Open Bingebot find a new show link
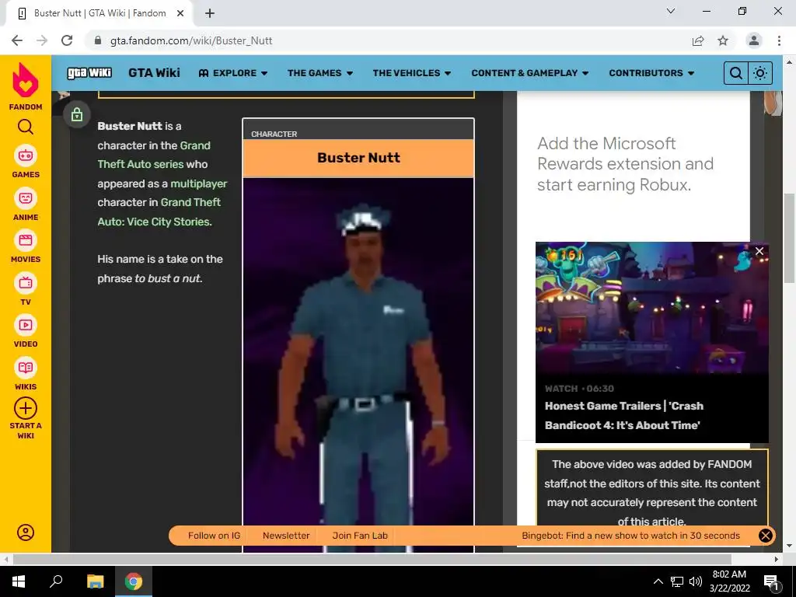This screenshot has height=597, width=796. point(630,535)
